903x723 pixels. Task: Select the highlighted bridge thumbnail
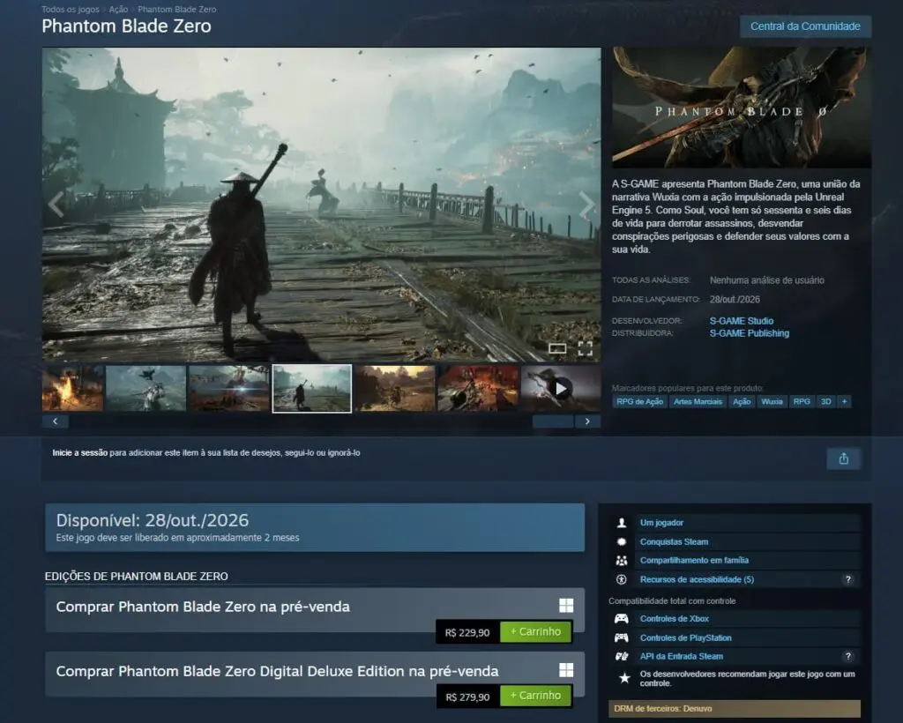tap(311, 389)
